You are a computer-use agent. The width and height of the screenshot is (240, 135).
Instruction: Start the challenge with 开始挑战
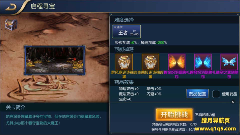pos(174,114)
